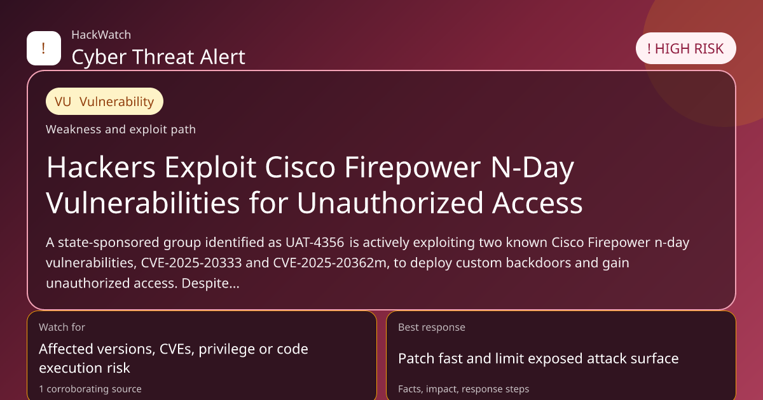Click the HackWatch exclamation alert icon
This screenshot has height=400, width=763.
click(43, 48)
